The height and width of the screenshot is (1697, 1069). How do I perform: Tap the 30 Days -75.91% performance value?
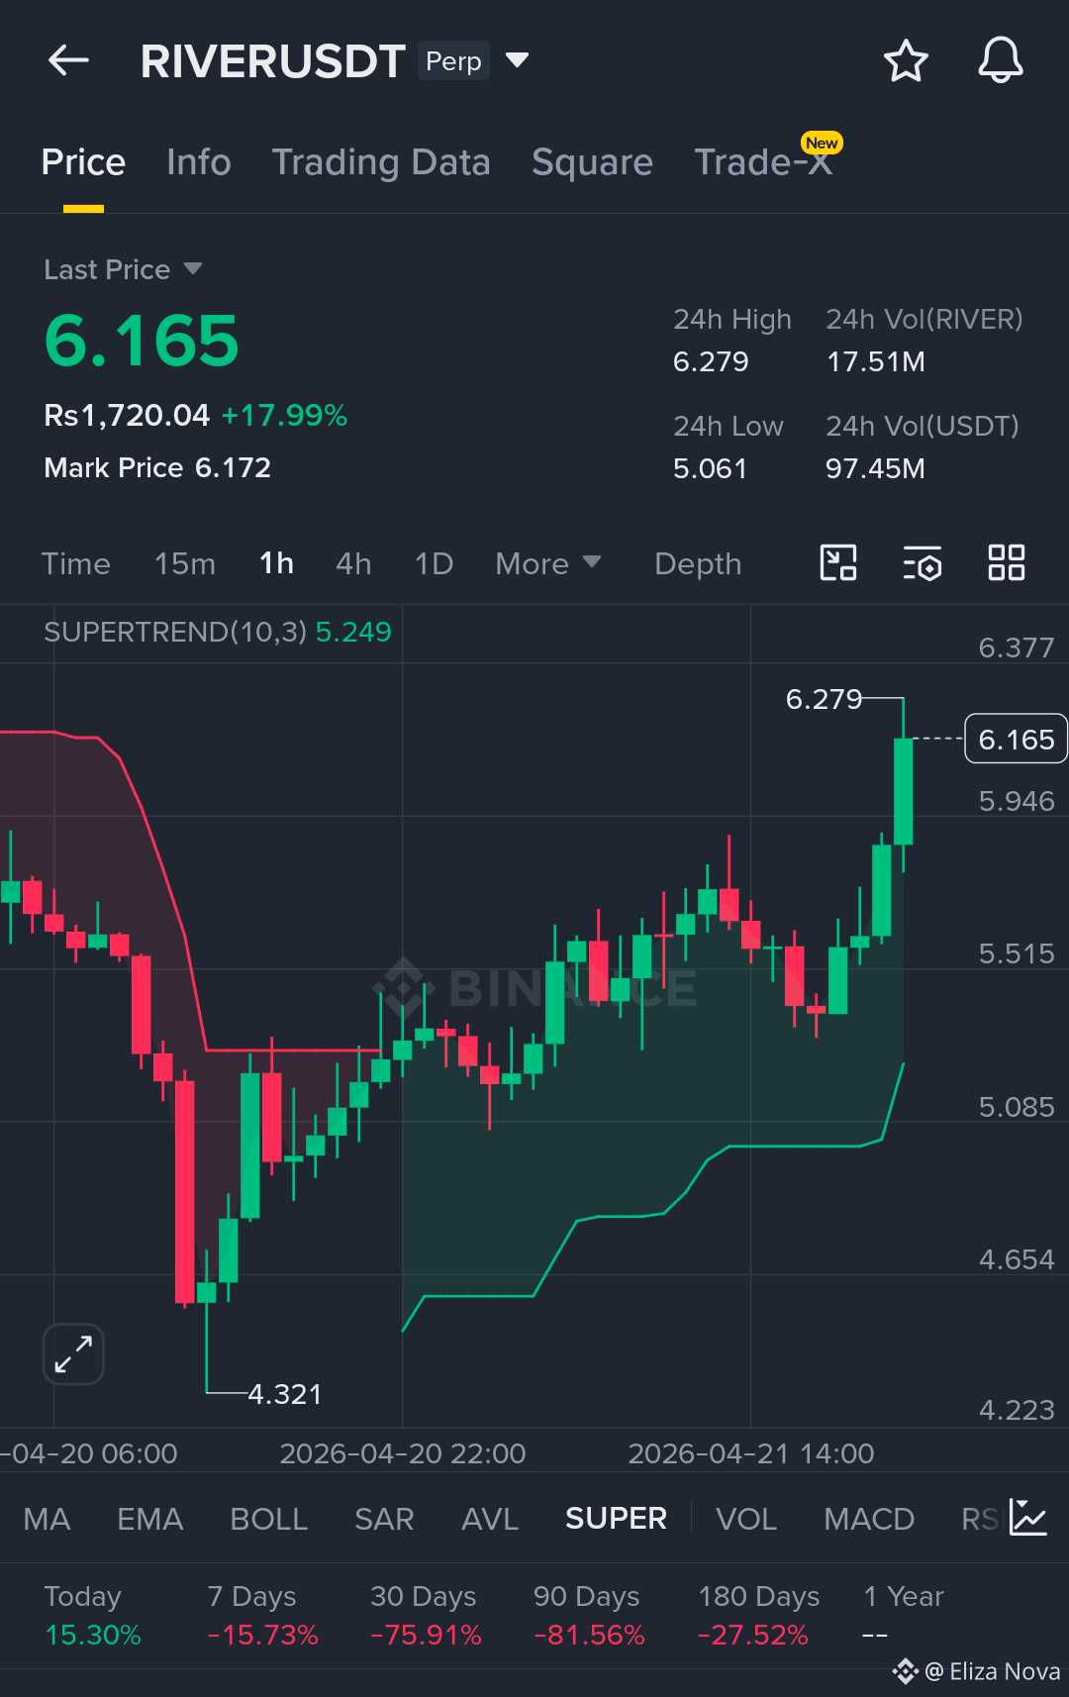point(426,1635)
